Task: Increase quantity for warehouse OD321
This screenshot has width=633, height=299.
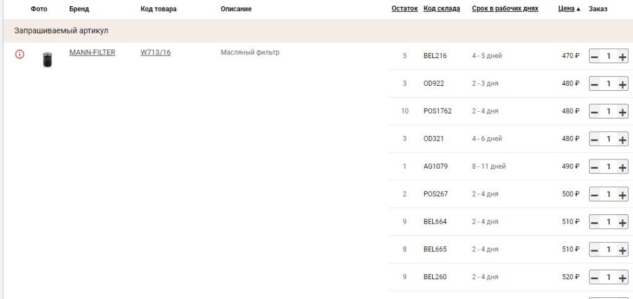Action: (x=622, y=140)
